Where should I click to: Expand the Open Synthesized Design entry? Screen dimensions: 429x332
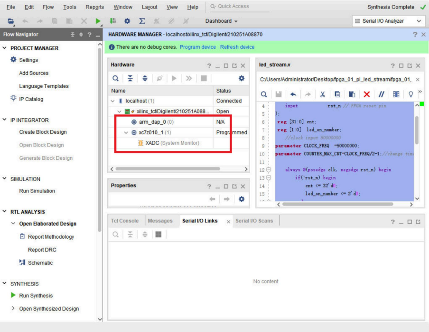tap(13, 309)
